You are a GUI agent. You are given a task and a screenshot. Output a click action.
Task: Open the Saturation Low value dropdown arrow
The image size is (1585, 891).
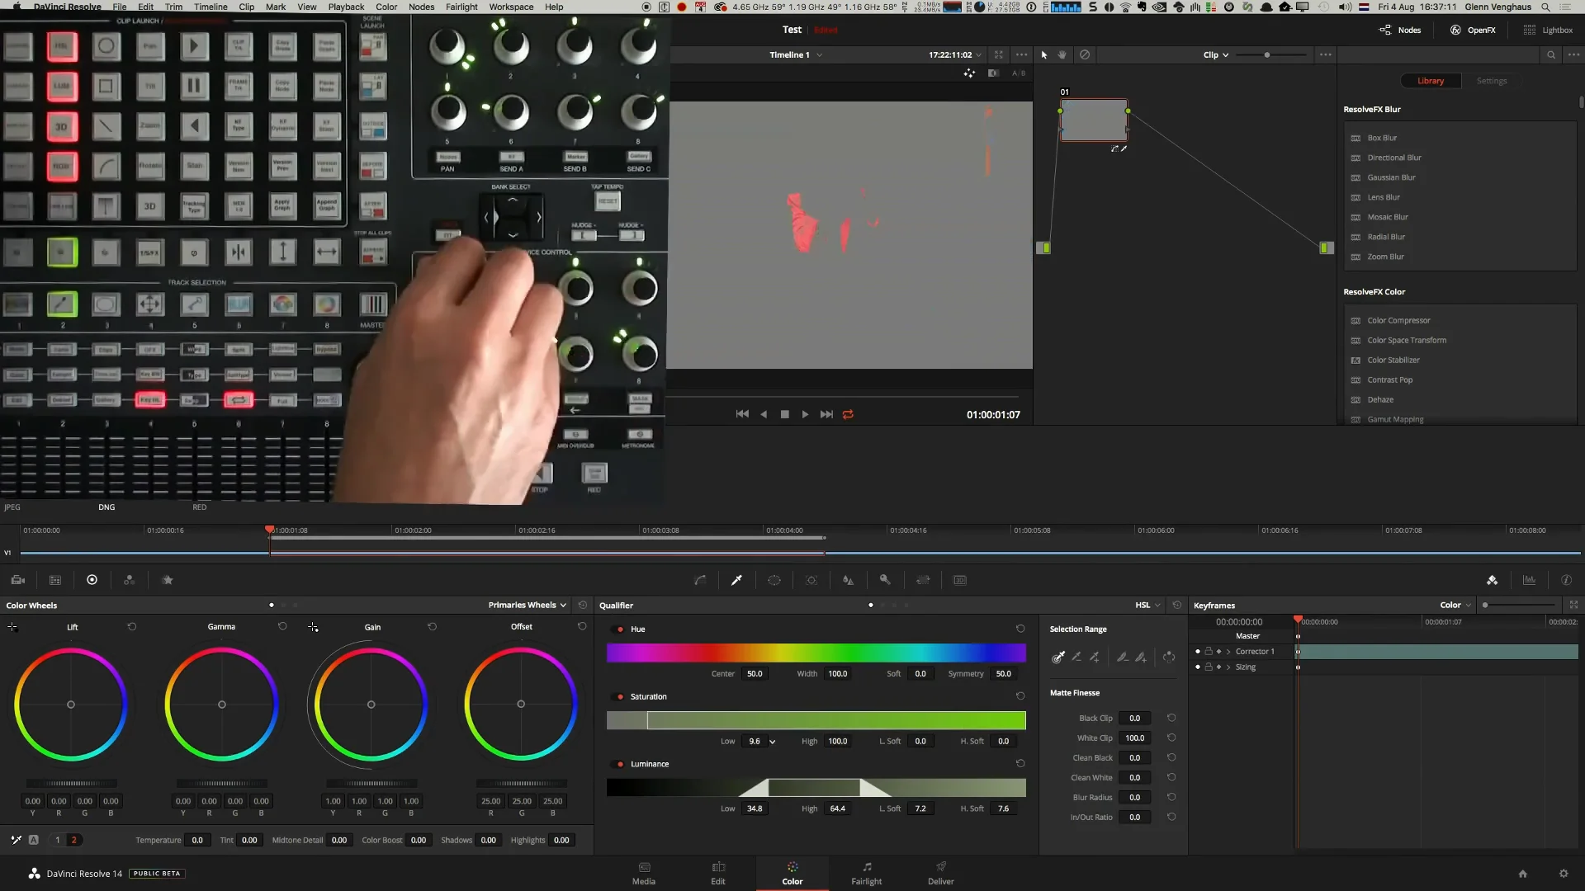773,742
